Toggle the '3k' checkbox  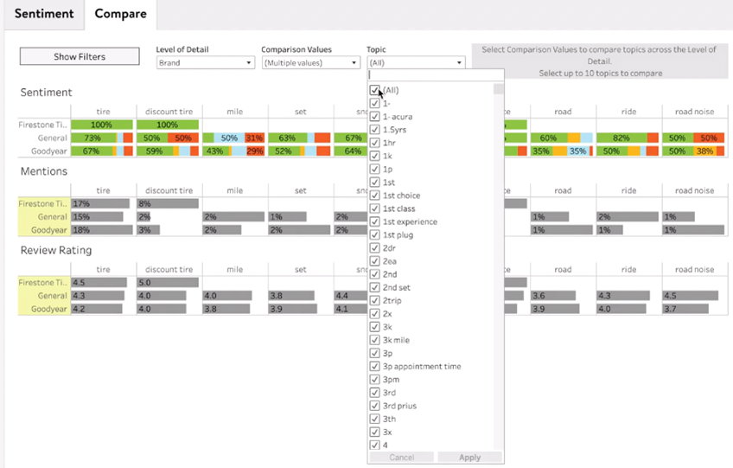374,326
